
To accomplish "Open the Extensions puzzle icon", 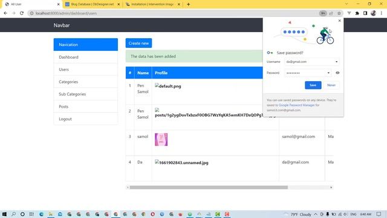I will pyautogui.click(x=357, y=13).
